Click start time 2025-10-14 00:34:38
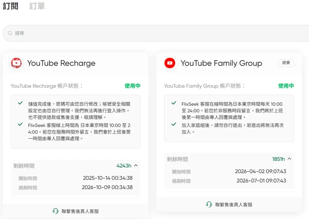 108,178
